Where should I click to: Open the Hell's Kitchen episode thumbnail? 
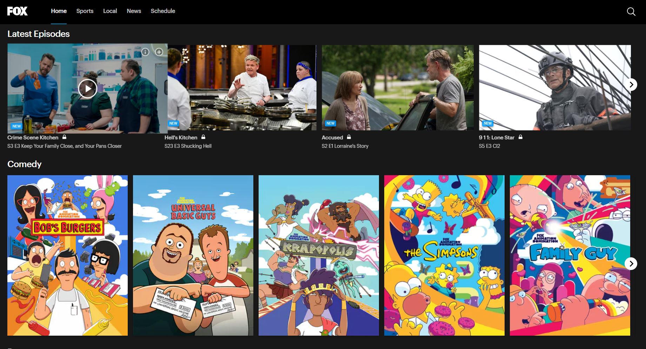click(x=242, y=87)
